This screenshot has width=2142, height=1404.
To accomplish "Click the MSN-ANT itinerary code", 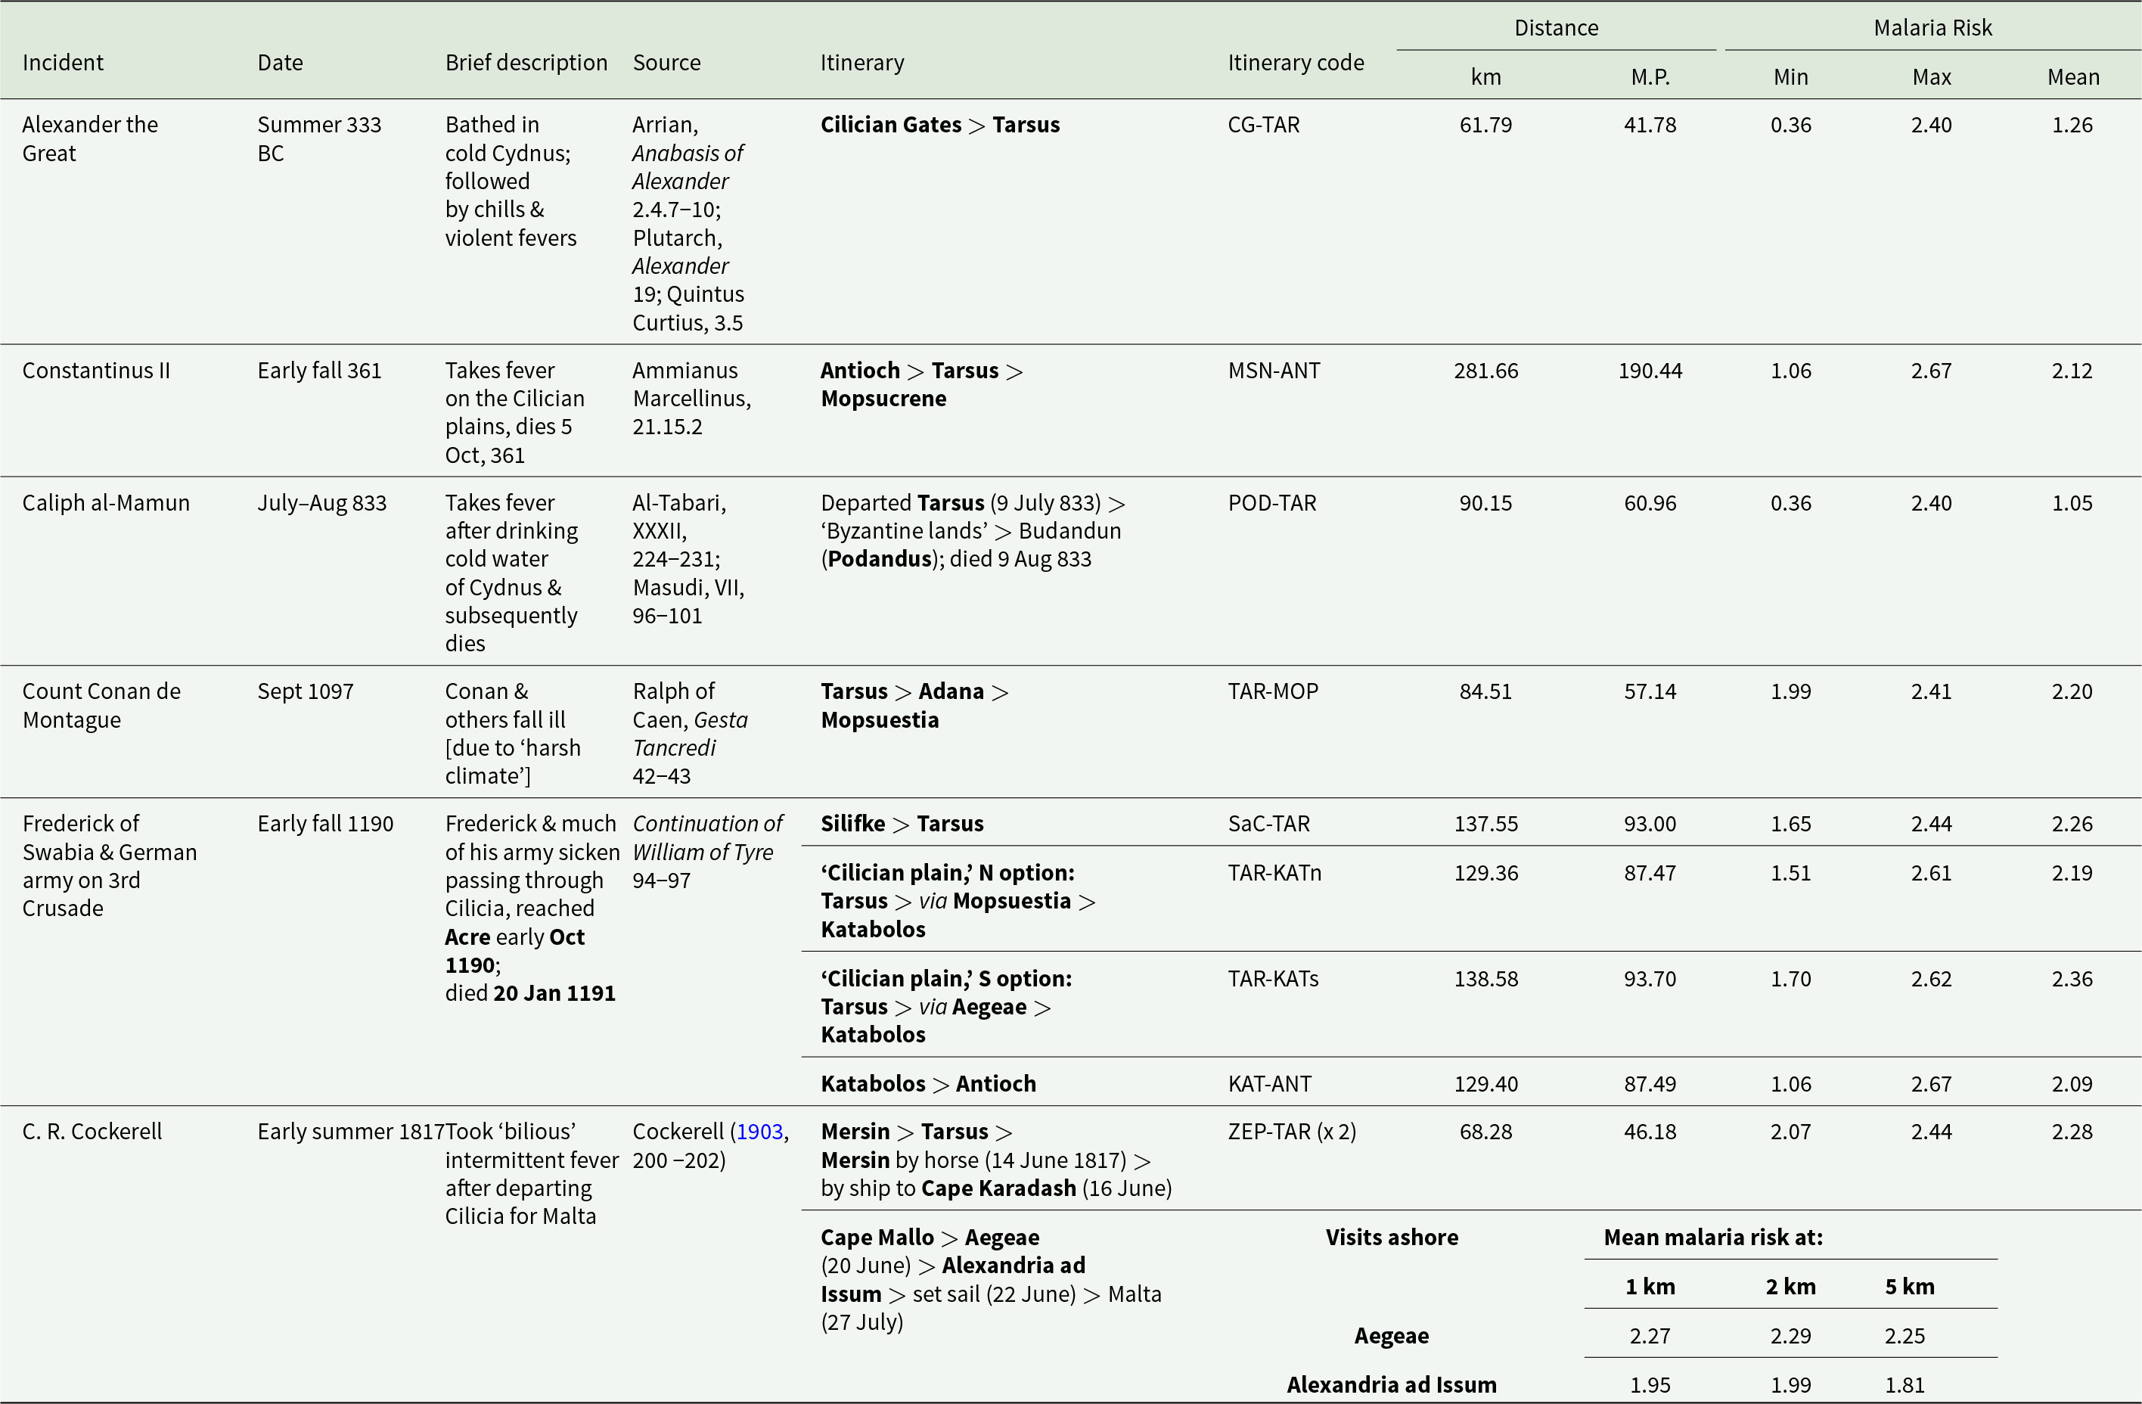I will (1274, 371).
